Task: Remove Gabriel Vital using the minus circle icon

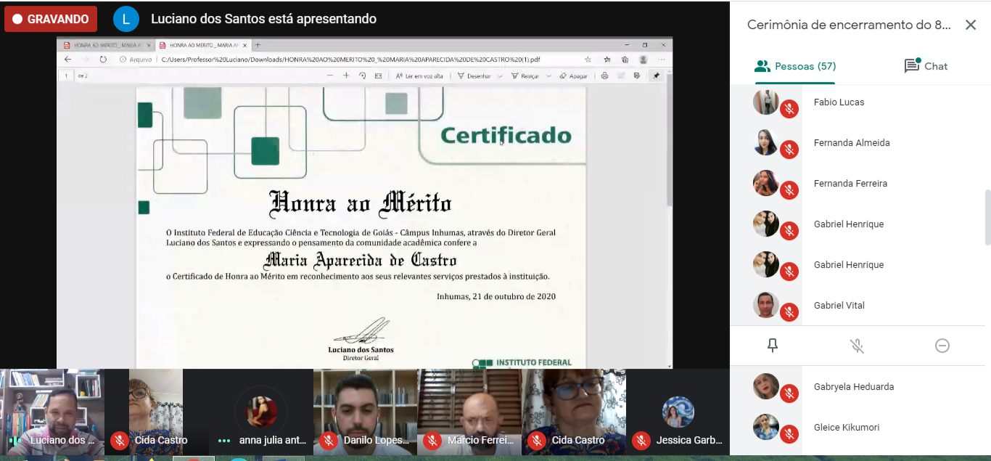Action: 942,346
